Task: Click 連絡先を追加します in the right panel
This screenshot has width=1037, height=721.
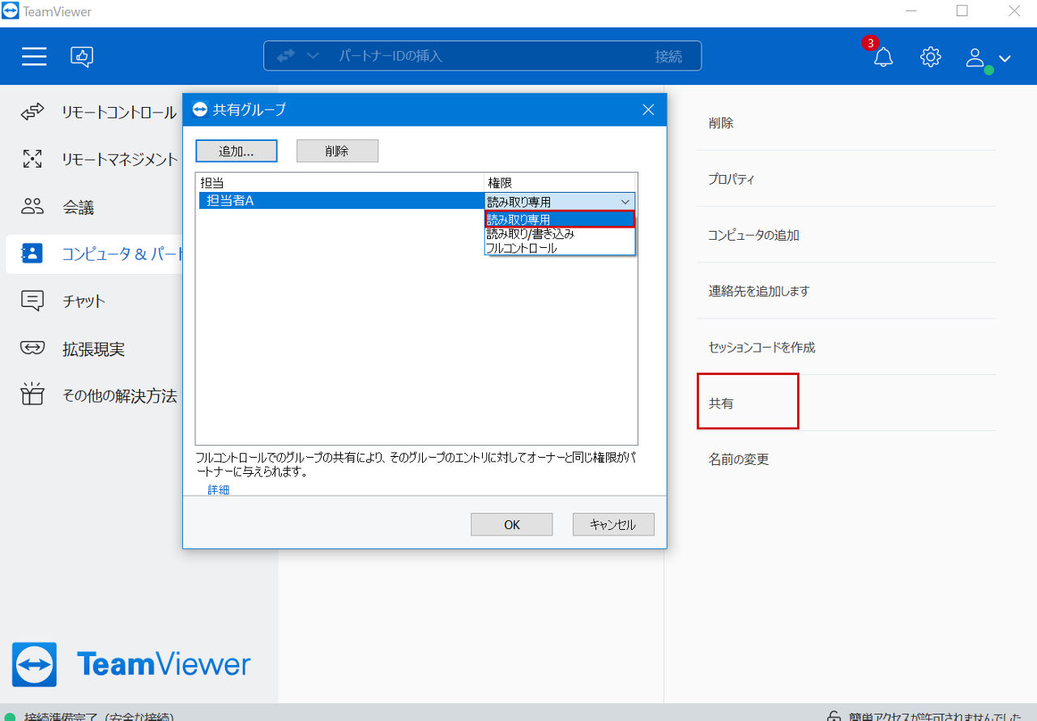Action: coord(759,291)
